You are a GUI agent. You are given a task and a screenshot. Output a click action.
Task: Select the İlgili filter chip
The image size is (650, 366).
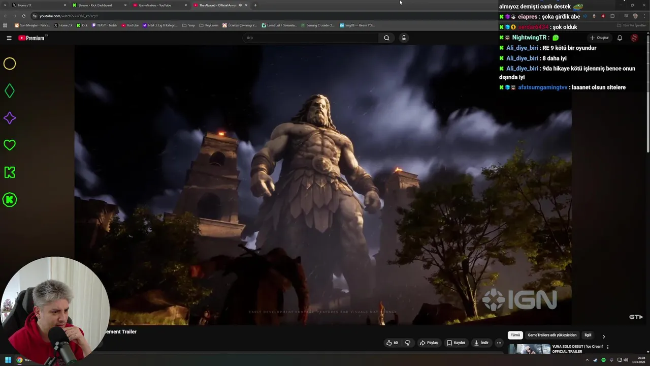tap(588, 335)
